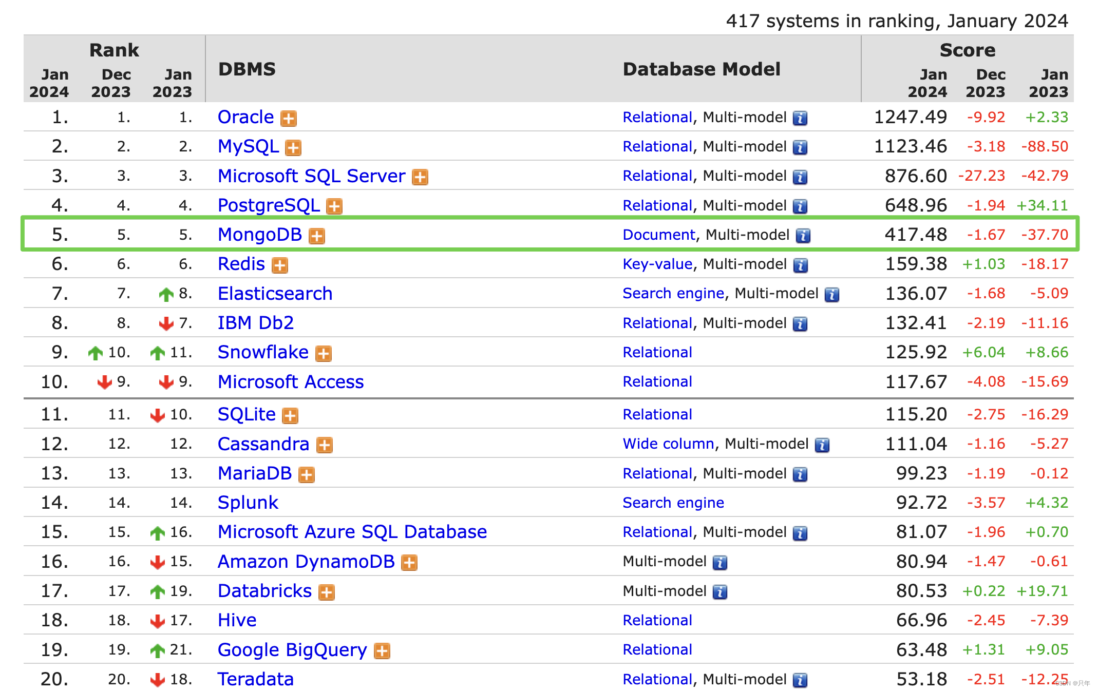This screenshot has width=1098, height=691.
Task: Open the Redis link
Action: click(x=241, y=264)
